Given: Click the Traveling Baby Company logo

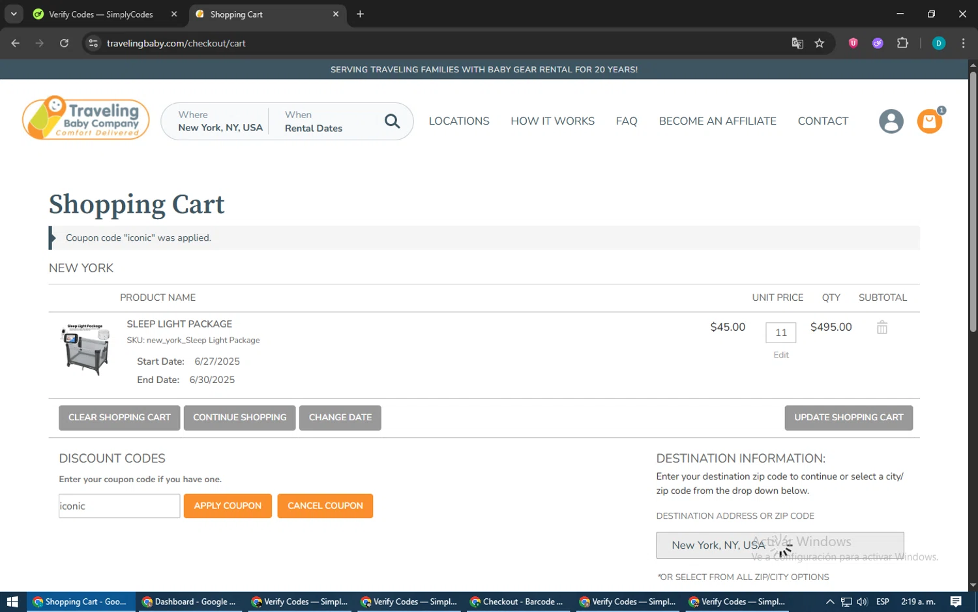Looking at the screenshot, I should pos(85,118).
